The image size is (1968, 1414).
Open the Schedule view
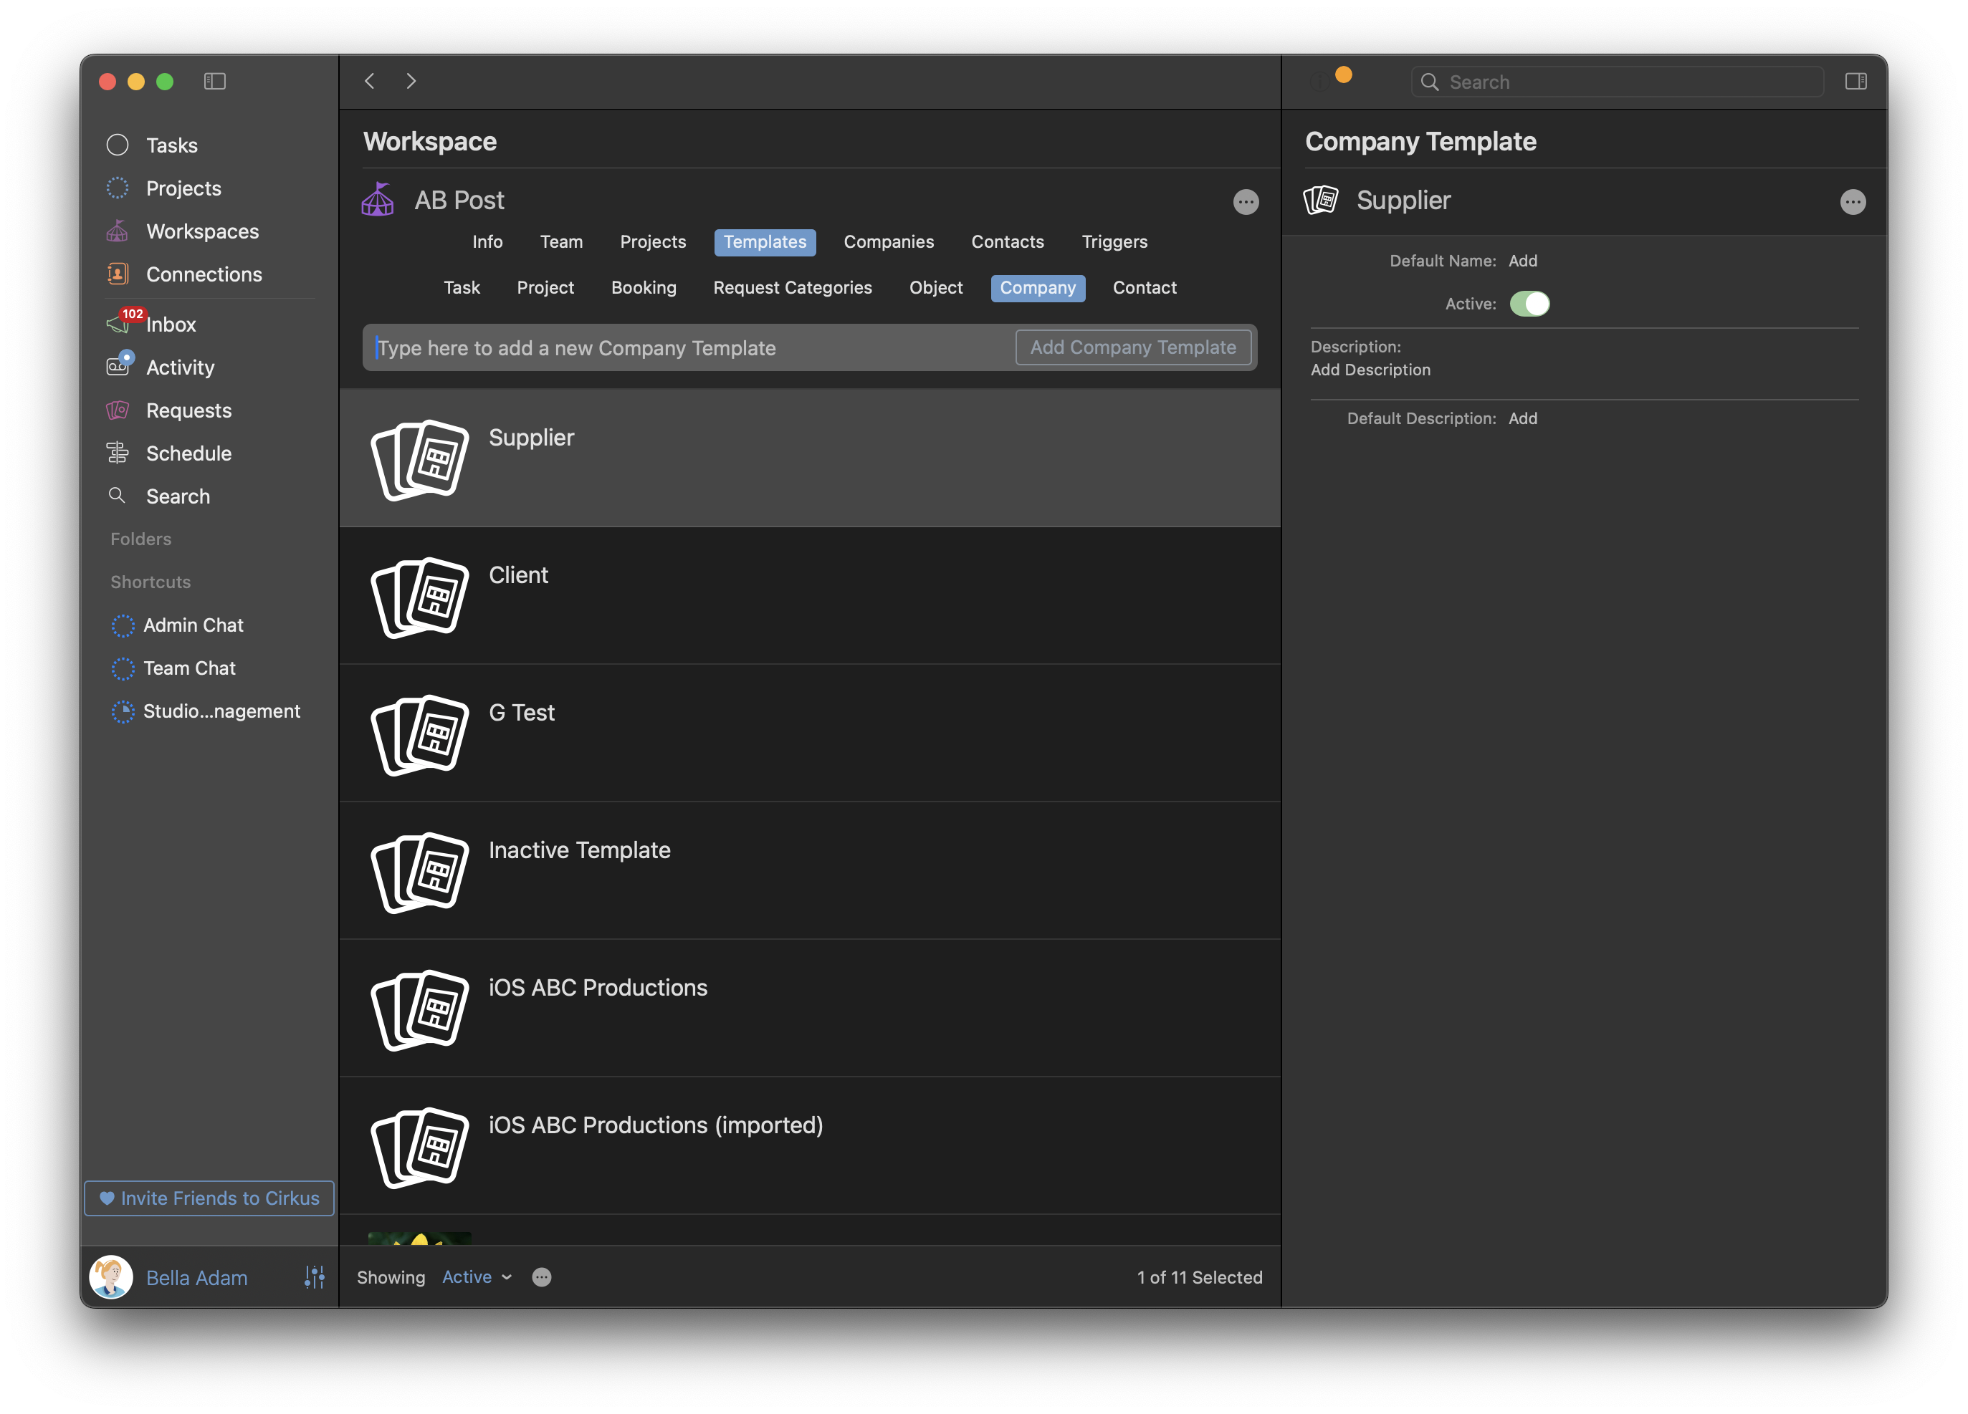188,453
